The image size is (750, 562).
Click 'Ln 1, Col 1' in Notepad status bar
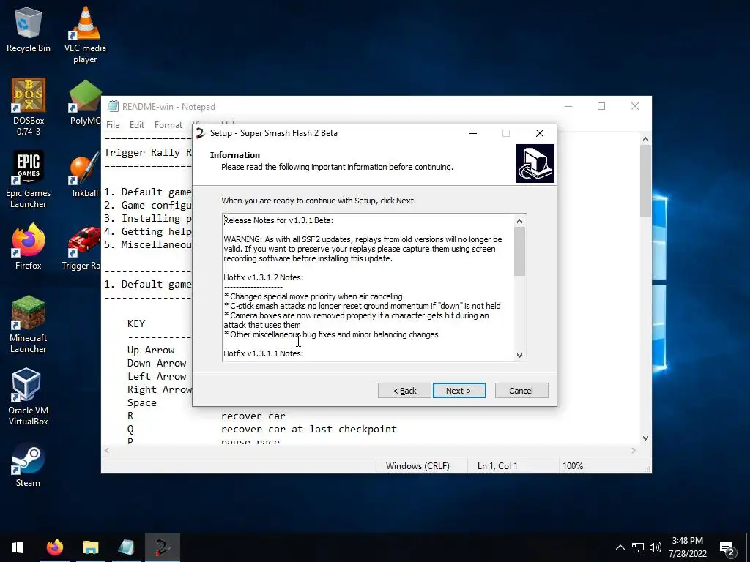pos(497,465)
